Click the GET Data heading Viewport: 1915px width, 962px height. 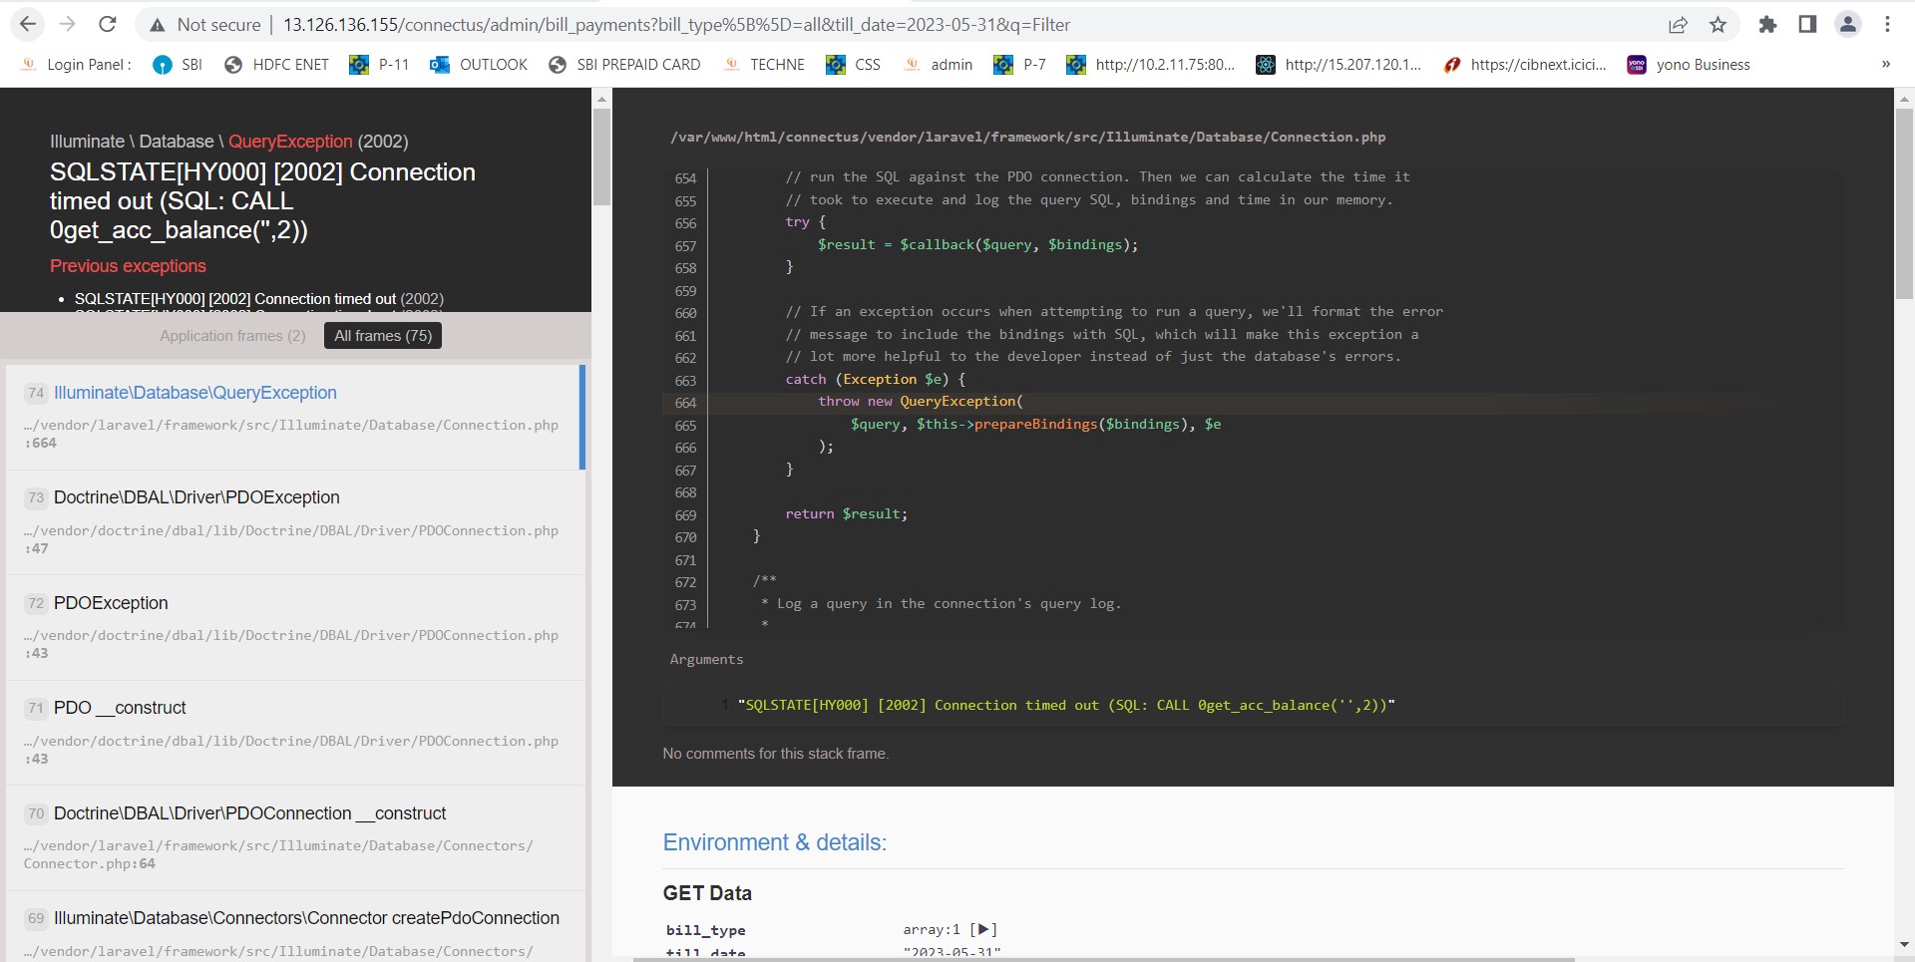coord(707,893)
